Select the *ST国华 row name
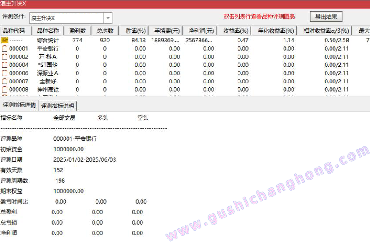Screen dimensions: 370x242 point(48,65)
